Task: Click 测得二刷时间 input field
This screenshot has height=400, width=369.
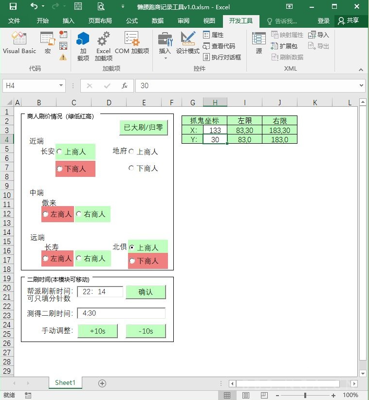Action: [121, 313]
